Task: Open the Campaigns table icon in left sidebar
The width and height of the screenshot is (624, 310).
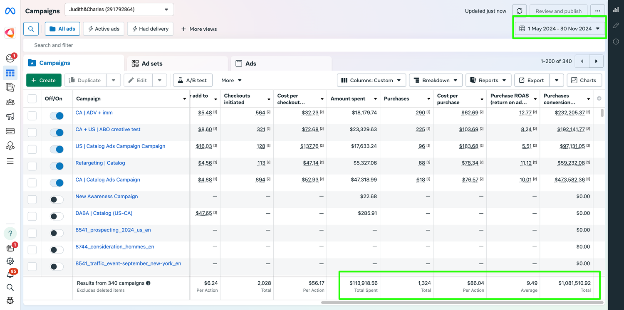Action: pyautogui.click(x=10, y=73)
